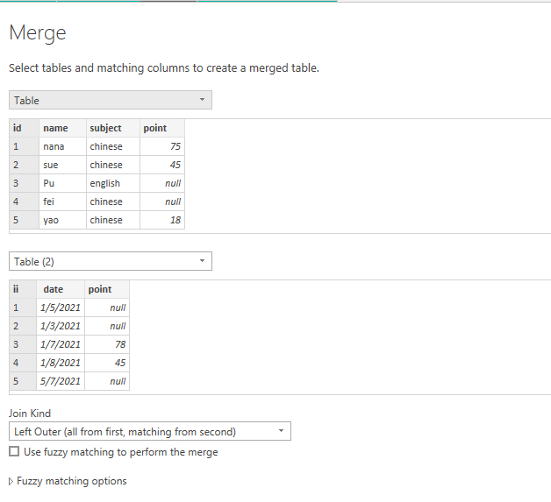Select the point column header in first table

pos(162,128)
